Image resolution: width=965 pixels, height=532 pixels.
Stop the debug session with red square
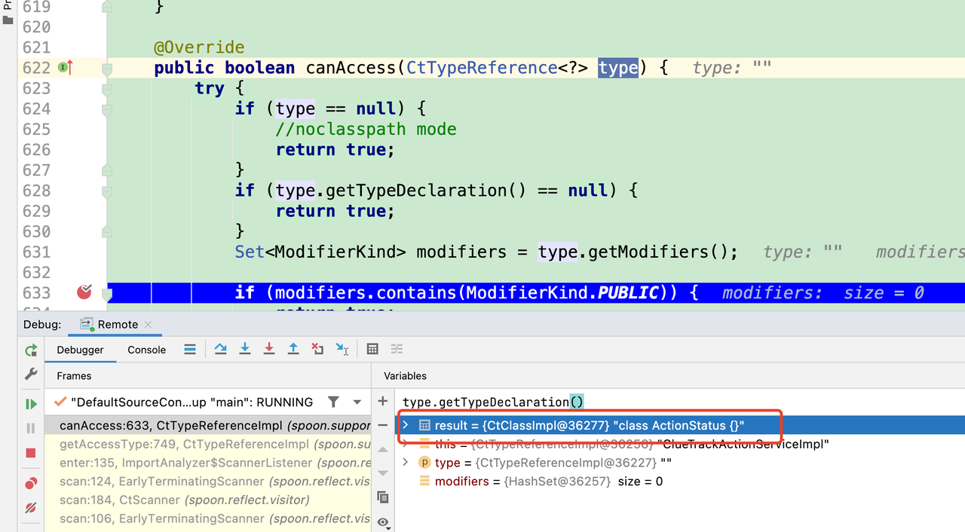coord(31,453)
